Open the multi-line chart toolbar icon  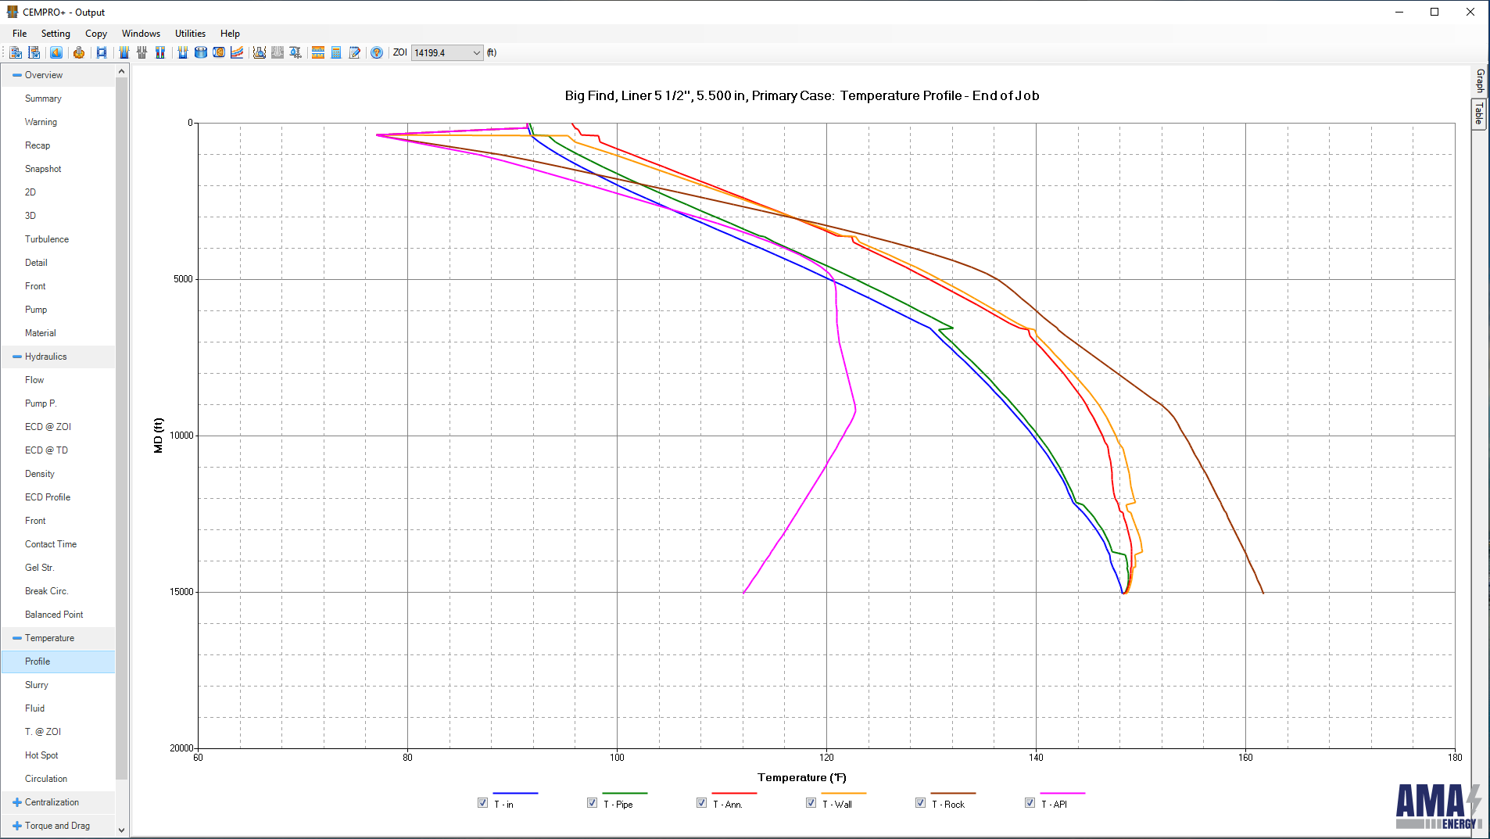(x=237, y=52)
